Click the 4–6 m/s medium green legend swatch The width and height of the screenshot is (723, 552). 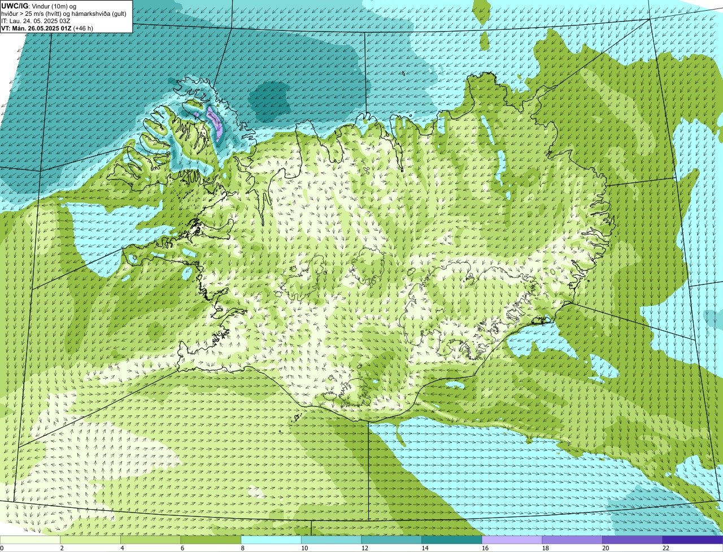tap(151, 540)
